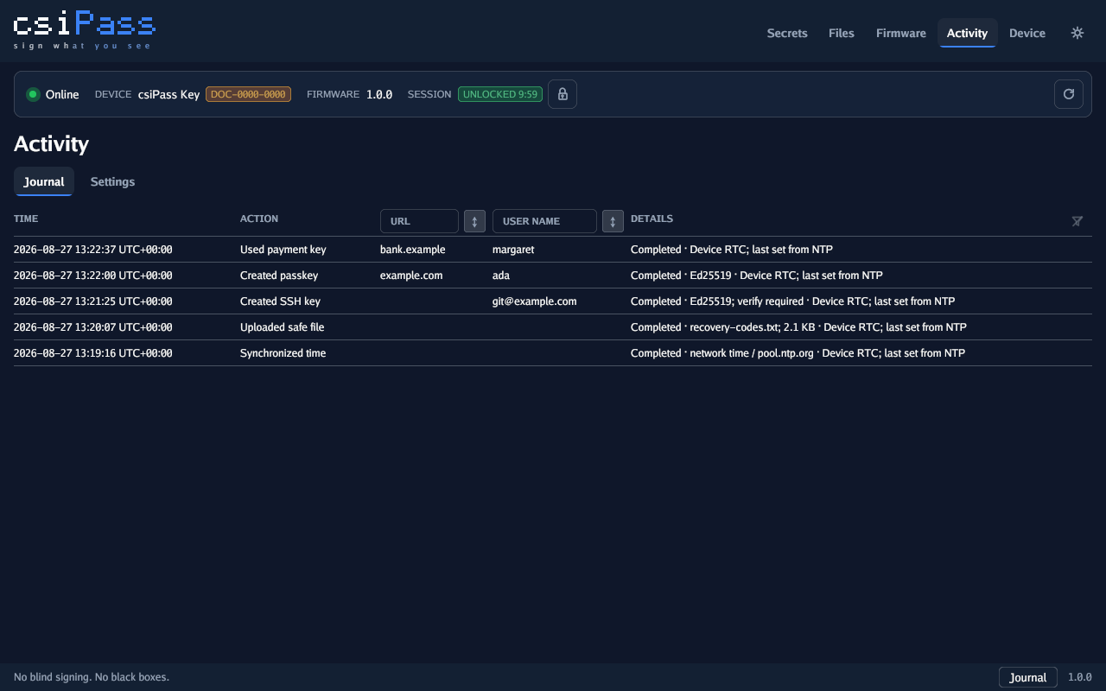Click the green Online status indicator
The width and height of the screenshot is (1106, 691).
coord(33,94)
